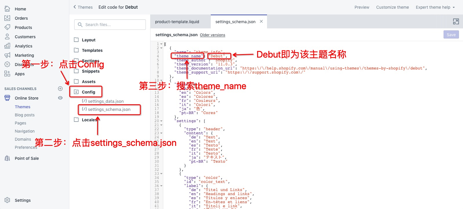Open Older versions link

pyautogui.click(x=213, y=35)
